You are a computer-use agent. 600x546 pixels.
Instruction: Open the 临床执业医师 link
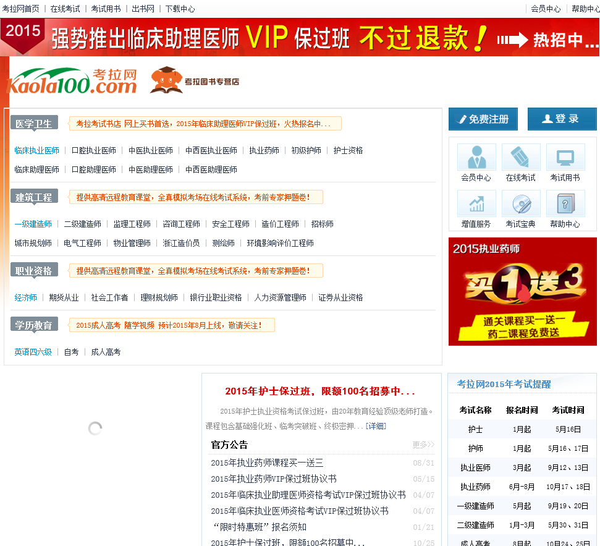click(x=36, y=150)
